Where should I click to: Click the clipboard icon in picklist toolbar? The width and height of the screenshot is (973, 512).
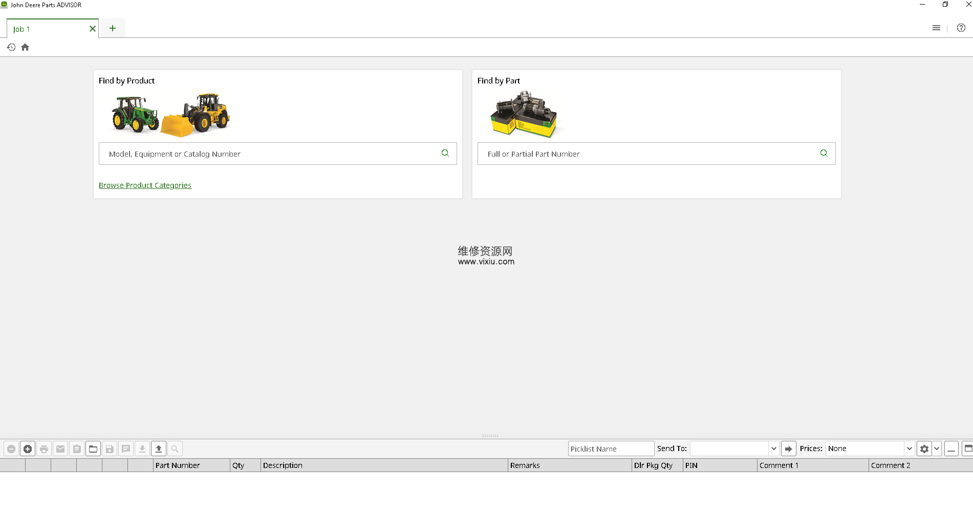(77, 449)
